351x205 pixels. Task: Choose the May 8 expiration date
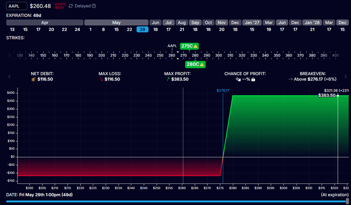103,30
